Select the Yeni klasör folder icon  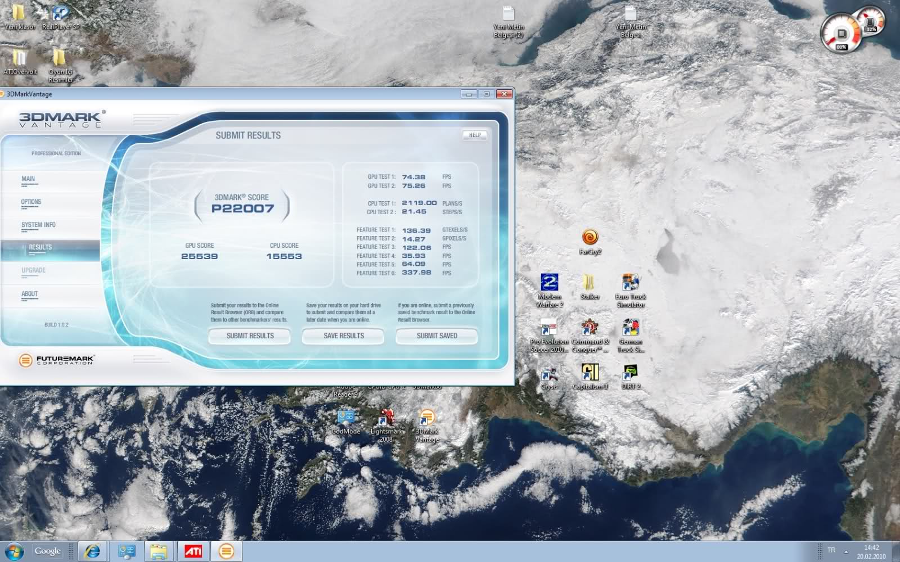(x=20, y=17)
